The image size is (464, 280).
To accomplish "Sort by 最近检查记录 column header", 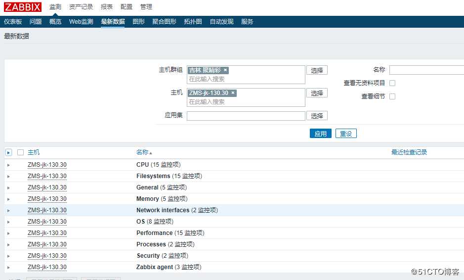I will coord(409,152).
